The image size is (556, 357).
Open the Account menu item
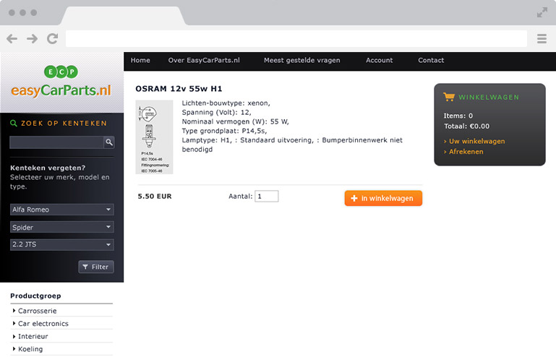379,60
